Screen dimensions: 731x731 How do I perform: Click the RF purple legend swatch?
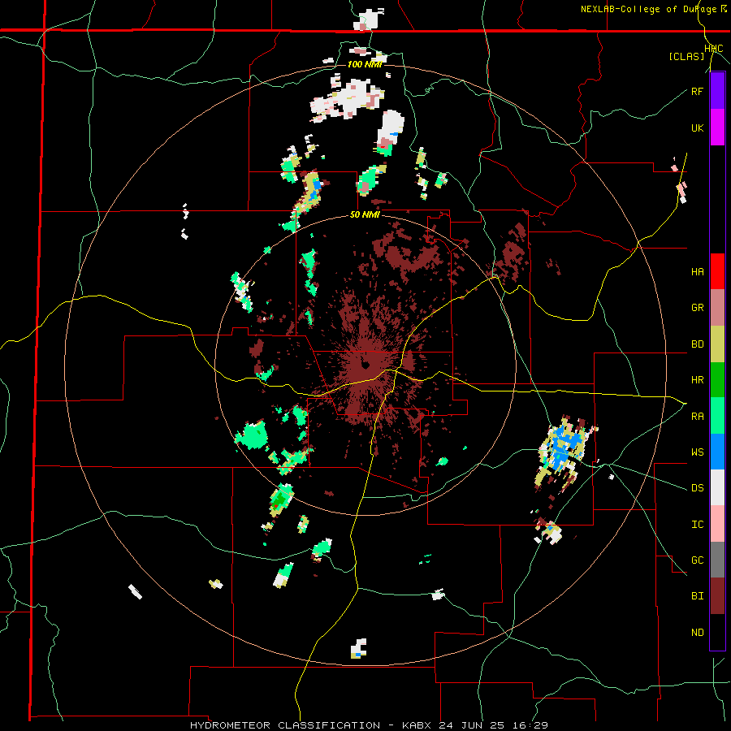click(717, 91)
